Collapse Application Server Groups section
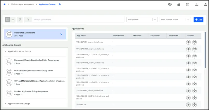209x110 pixels. click(x=5, y=51)
